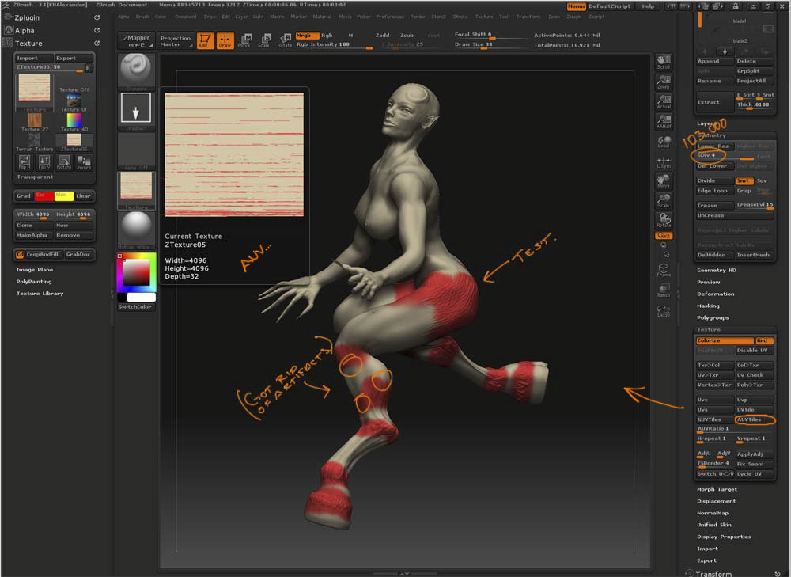Open the Zplugin palette
The height and width of the screenshot is (577, 791).
(x=27, y=17)
